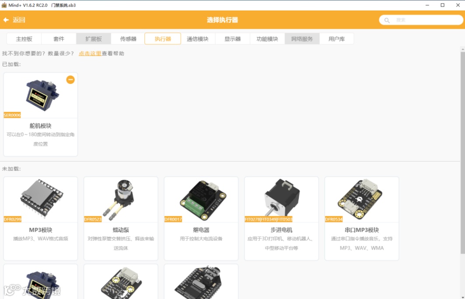Image resolution: width=465 pixels, height=299 pixels.
Task: Select the 传感器 tab
Action: pyautogui.click(x=128, y=39)
